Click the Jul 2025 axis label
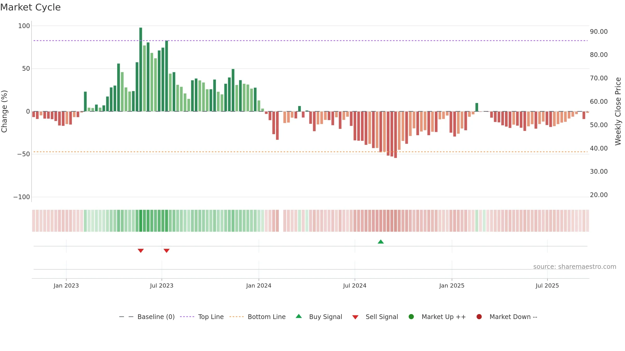The height and width of the screenshot is (351, 625). (547, 285)
